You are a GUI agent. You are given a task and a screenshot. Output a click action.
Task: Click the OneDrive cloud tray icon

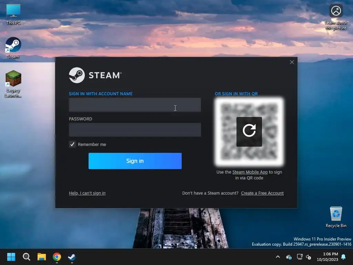289,257
